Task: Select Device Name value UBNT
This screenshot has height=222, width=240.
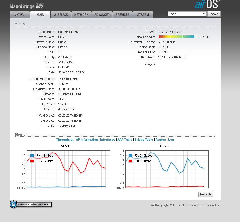Action: pyautogui.click(x=62, y=37)
